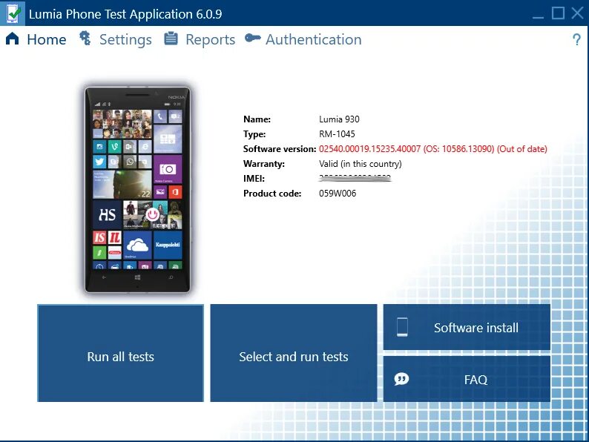Maximize the application window
The height and width of the screenshot is (442, 589).
(x=558, y=13)
